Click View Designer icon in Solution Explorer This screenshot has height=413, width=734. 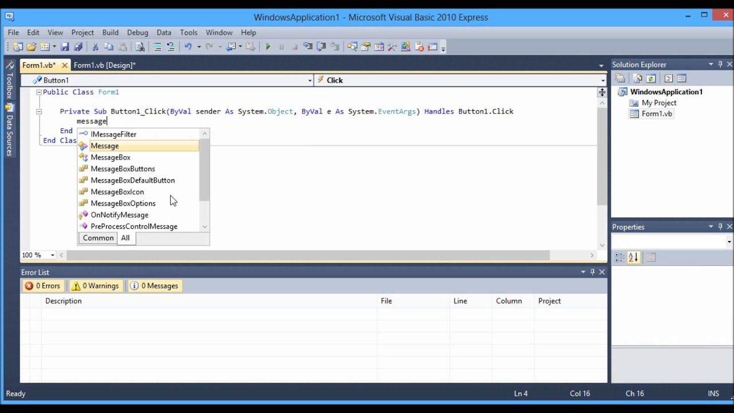pos(682,79)
